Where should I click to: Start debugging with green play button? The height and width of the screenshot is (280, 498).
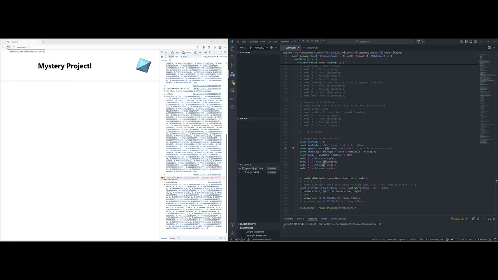251,47
